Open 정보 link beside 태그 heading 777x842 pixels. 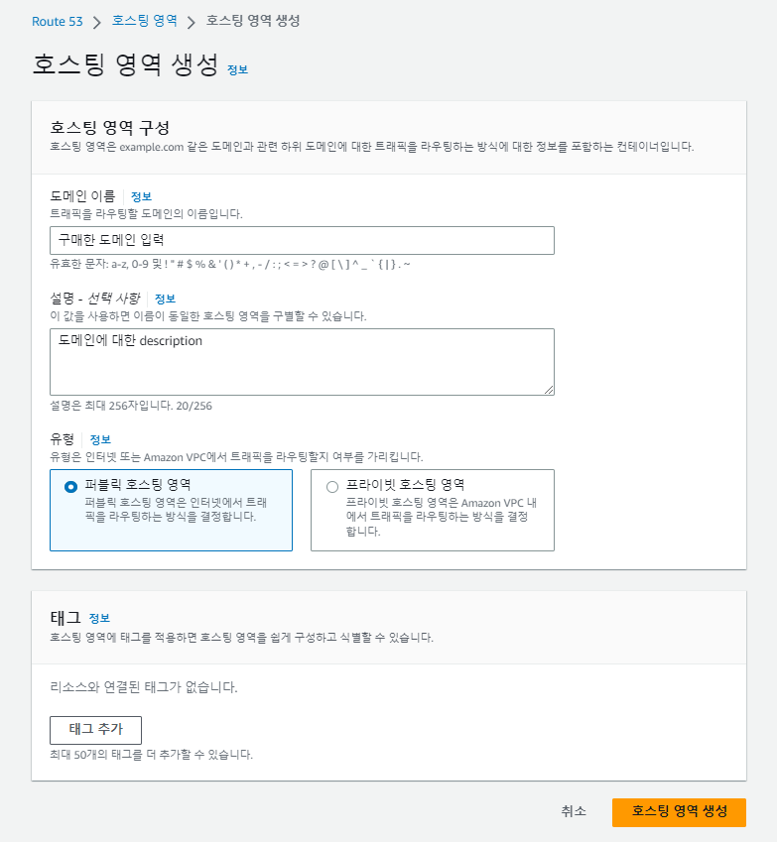pos(99,618)
